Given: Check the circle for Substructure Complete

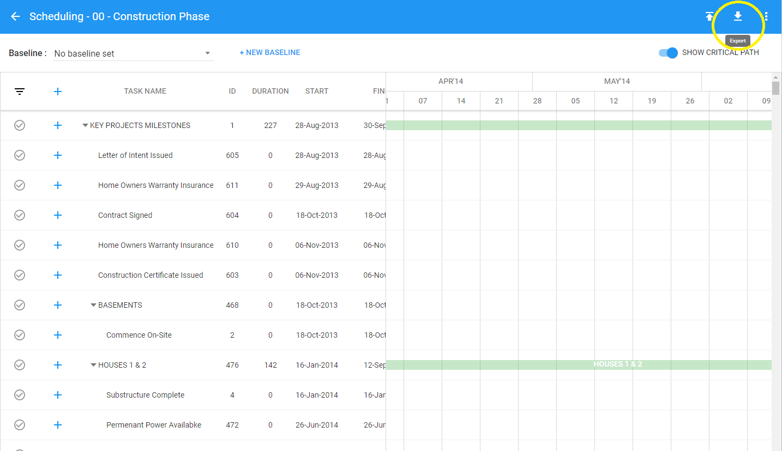Looking at the screenshot, I should coord(20,395).
